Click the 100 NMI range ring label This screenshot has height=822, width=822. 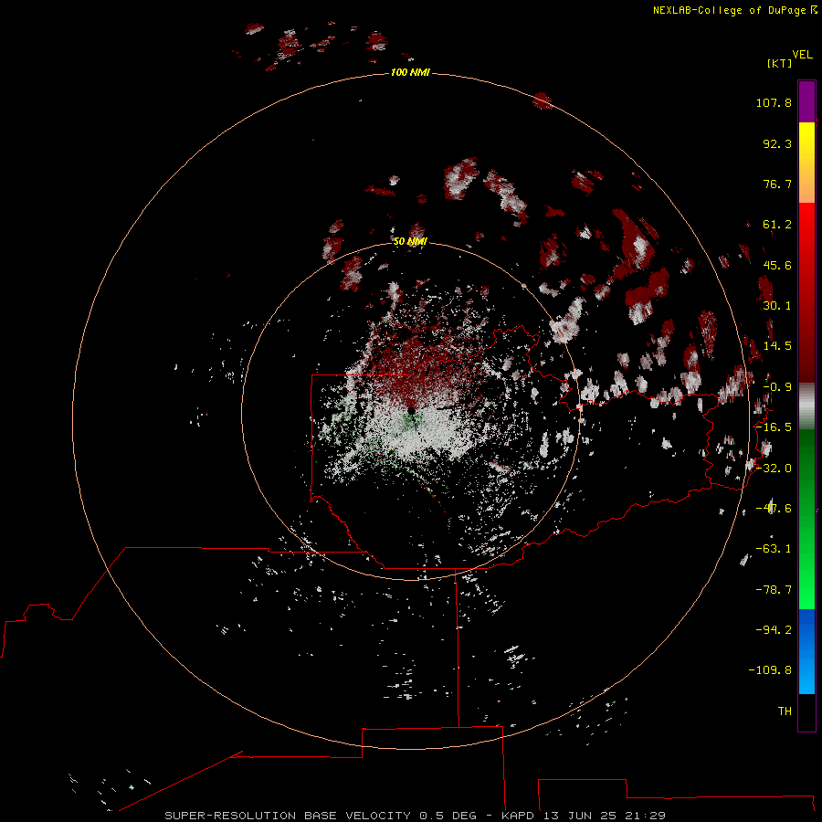click(410, 72)
